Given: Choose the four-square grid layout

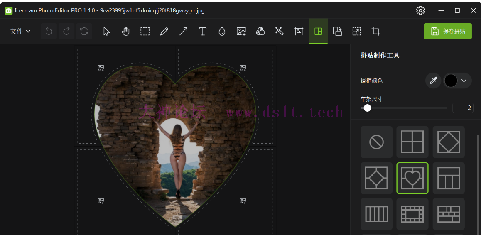Looking at the screenshot, I should (412, 142).
